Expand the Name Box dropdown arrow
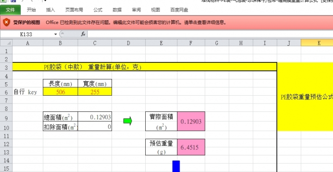333x172 pixels. point(55,34)
